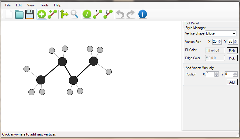The height and width of the screenshot is (139, 240).
Task: Click the Position X input field
Action: 210,74
